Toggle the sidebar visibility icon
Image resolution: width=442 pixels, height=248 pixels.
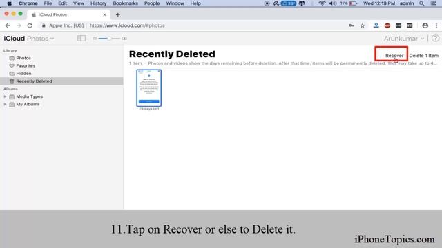click(x=81, y=39)
